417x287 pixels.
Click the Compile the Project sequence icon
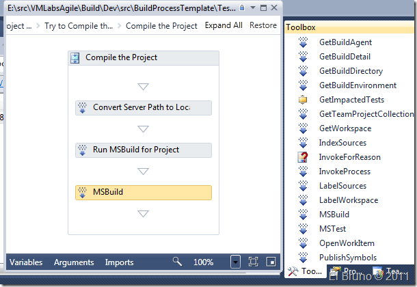[76, 58]
